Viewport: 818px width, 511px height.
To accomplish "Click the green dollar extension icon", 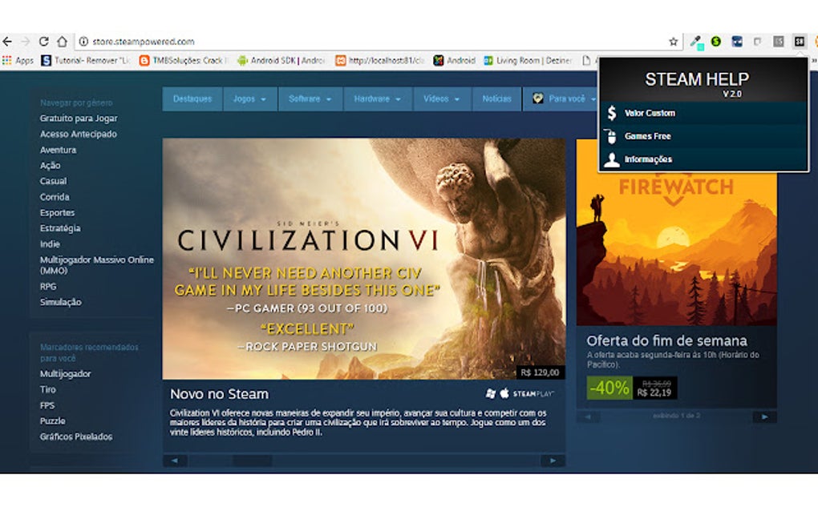I will pos(715,41).
